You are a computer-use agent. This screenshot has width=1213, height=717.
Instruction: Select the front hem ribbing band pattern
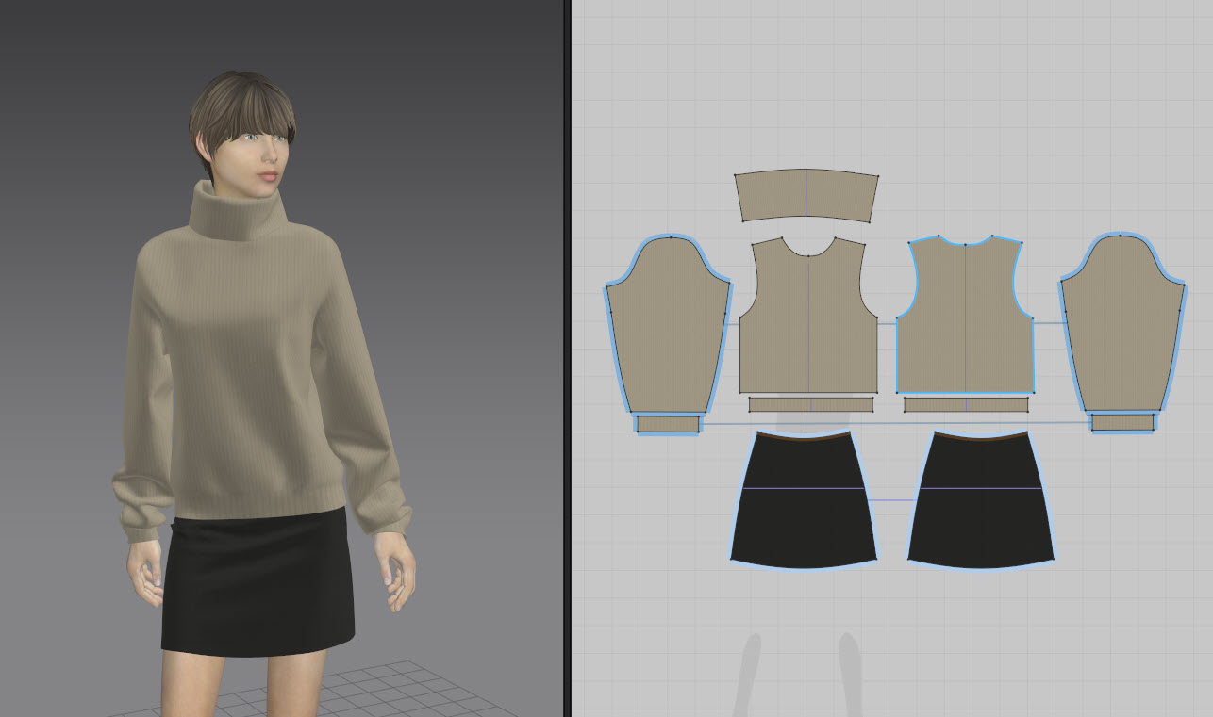pos(811,404)
